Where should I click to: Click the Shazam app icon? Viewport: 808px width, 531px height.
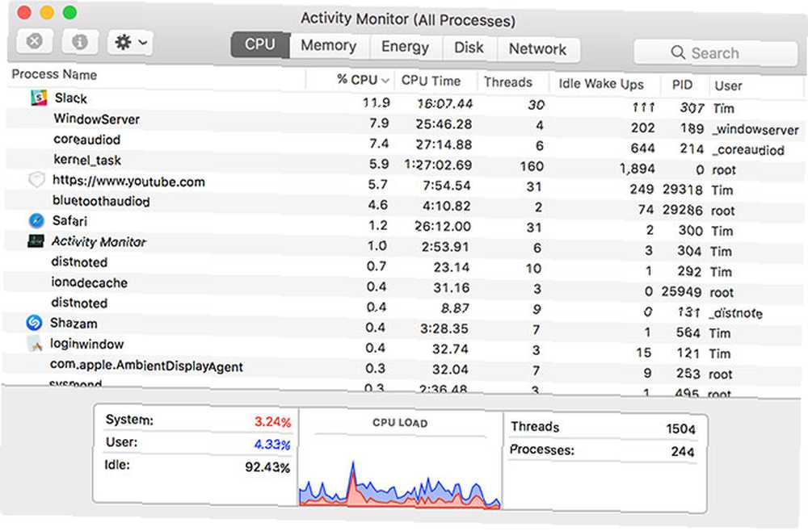point(34,323)
